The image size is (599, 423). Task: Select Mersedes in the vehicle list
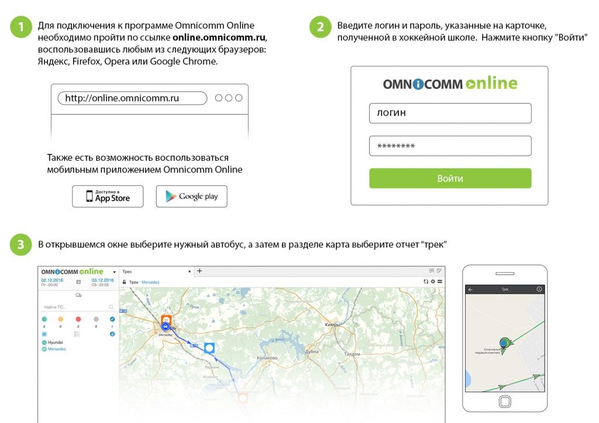57,349
